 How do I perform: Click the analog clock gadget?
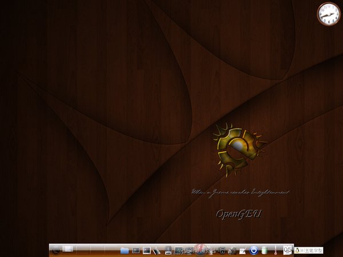pyautogui.click(x=329, y=14)
